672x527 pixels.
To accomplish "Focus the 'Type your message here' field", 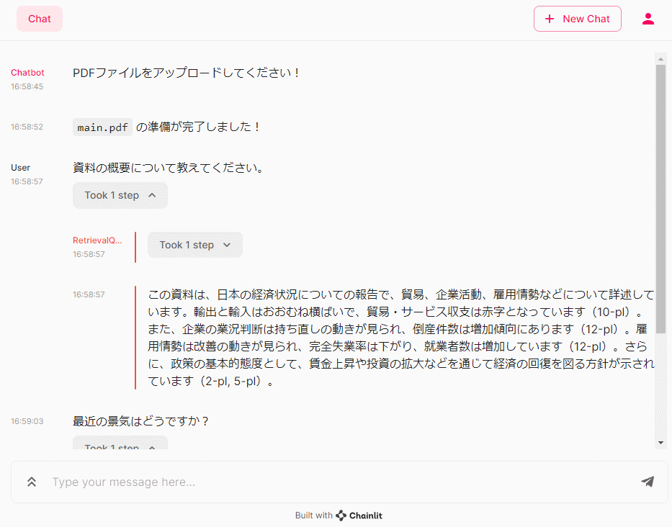I will point(339,482).
